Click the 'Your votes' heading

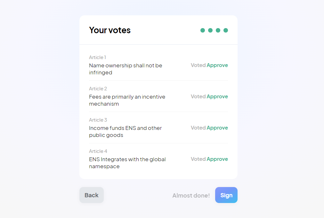click(110, 30)
